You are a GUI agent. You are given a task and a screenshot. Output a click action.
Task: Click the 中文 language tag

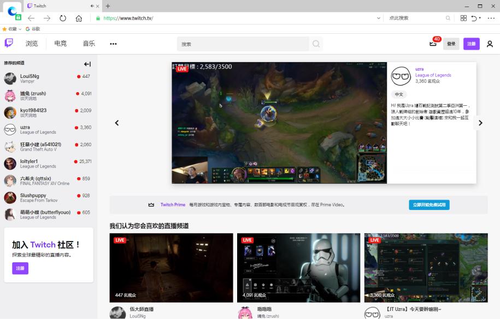point(399,94)
